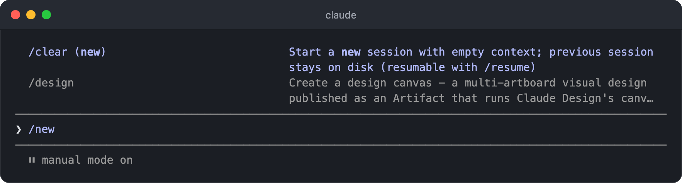Viewport: 682px width, 183px height.
Task: Maximize the window with the green button
Action: point(46,15)
